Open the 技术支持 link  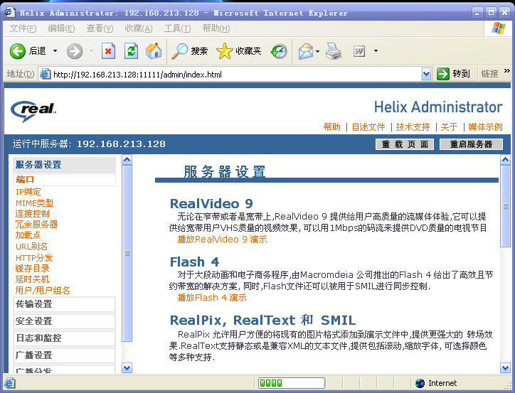[x=413, y=127]
